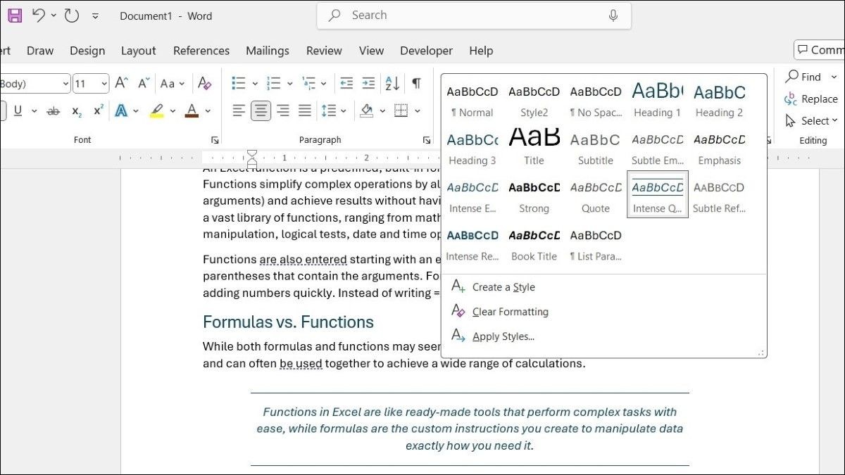Toggle subscript formatting

click(x=77, y=111)
